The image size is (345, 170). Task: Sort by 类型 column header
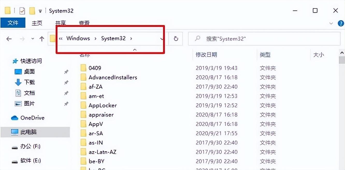(x=265, y=55)
